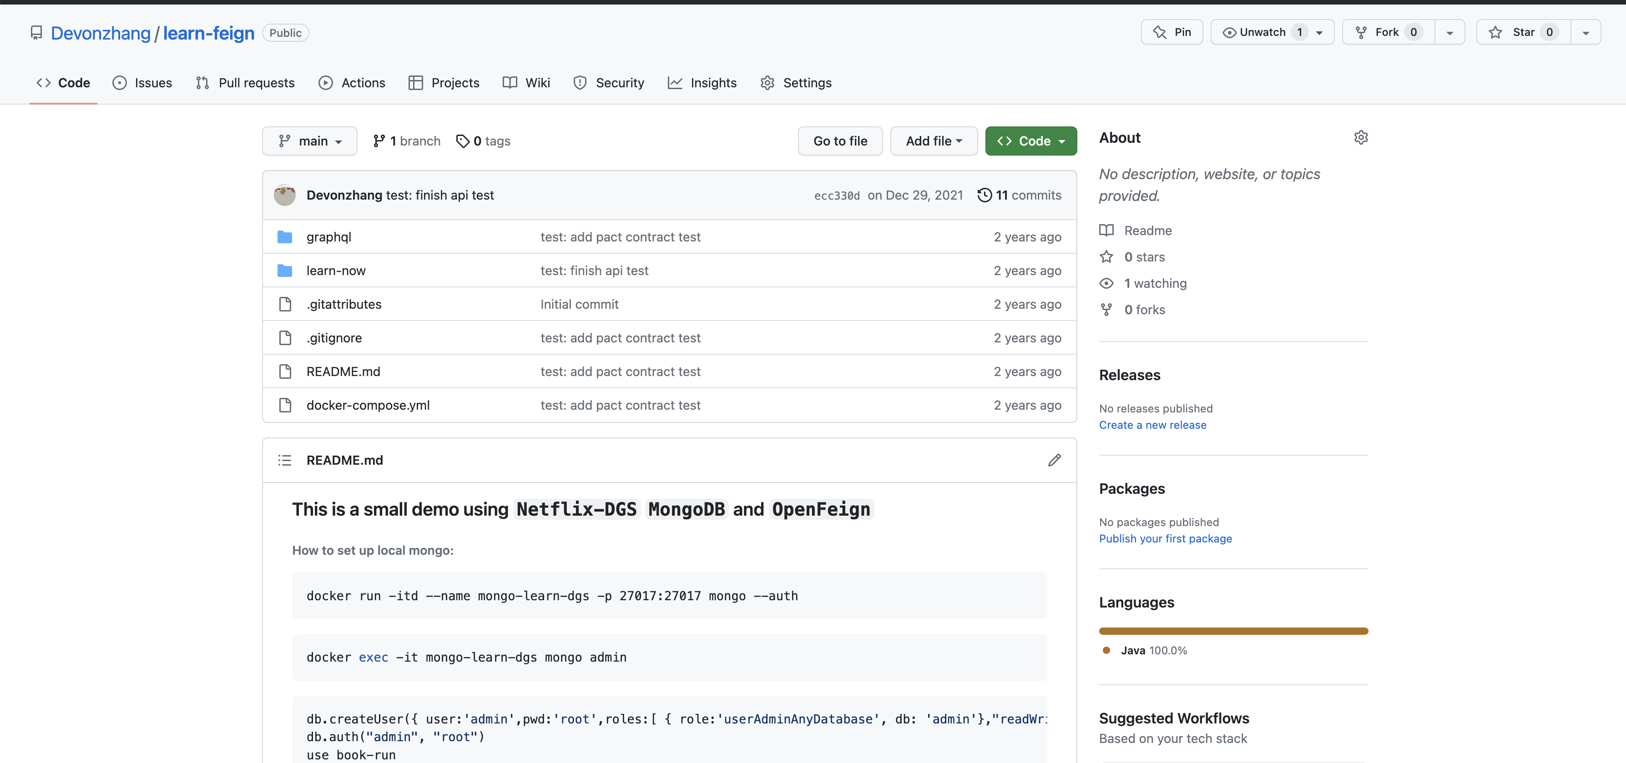Click the Devonzhang owner link in header
Screen dimensions: 1626x763
click(101, 33)
